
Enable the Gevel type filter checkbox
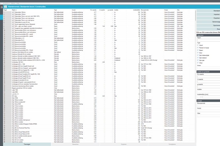pyautogui.click(x=198, y=45)
